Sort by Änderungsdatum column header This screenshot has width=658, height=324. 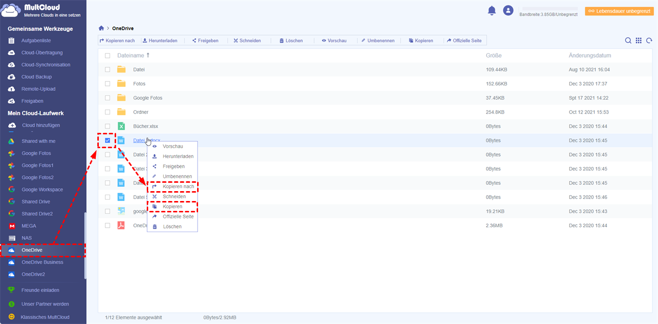[590, 56]
